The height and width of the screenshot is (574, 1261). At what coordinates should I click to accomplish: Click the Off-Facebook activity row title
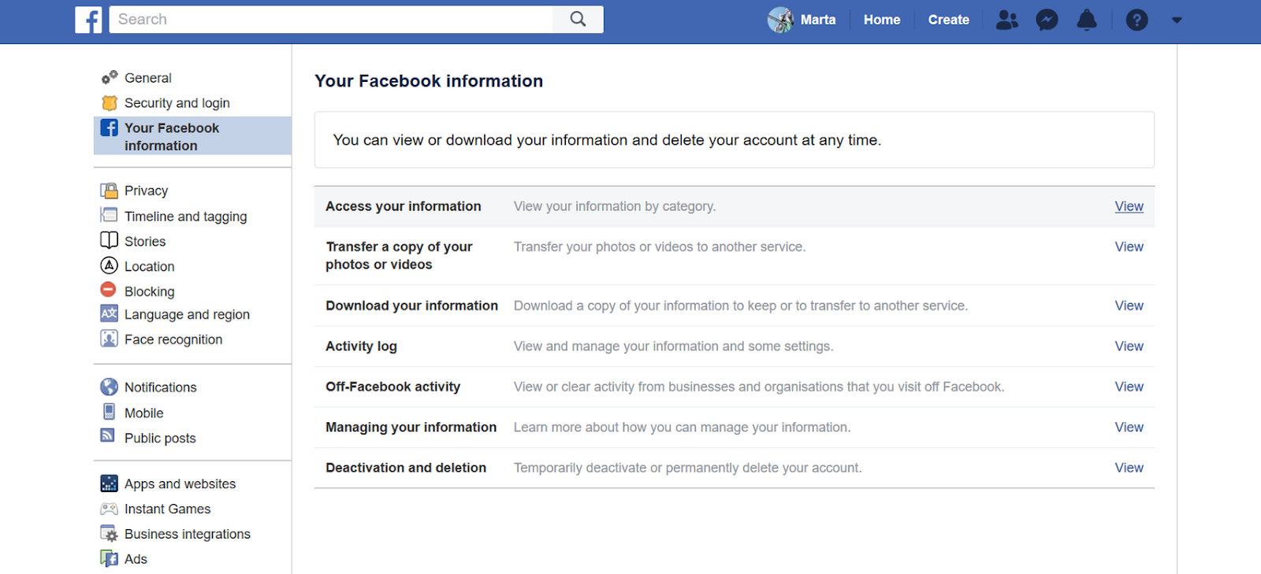click(x=392, y=387)
